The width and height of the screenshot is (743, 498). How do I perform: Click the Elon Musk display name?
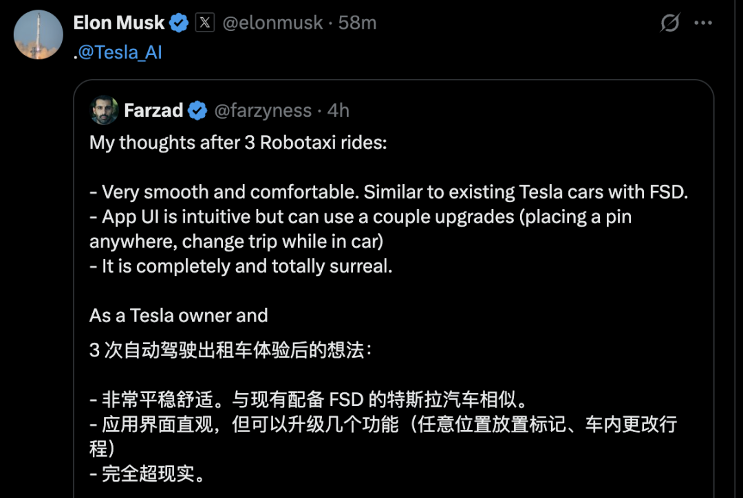(x=119, y=23)
